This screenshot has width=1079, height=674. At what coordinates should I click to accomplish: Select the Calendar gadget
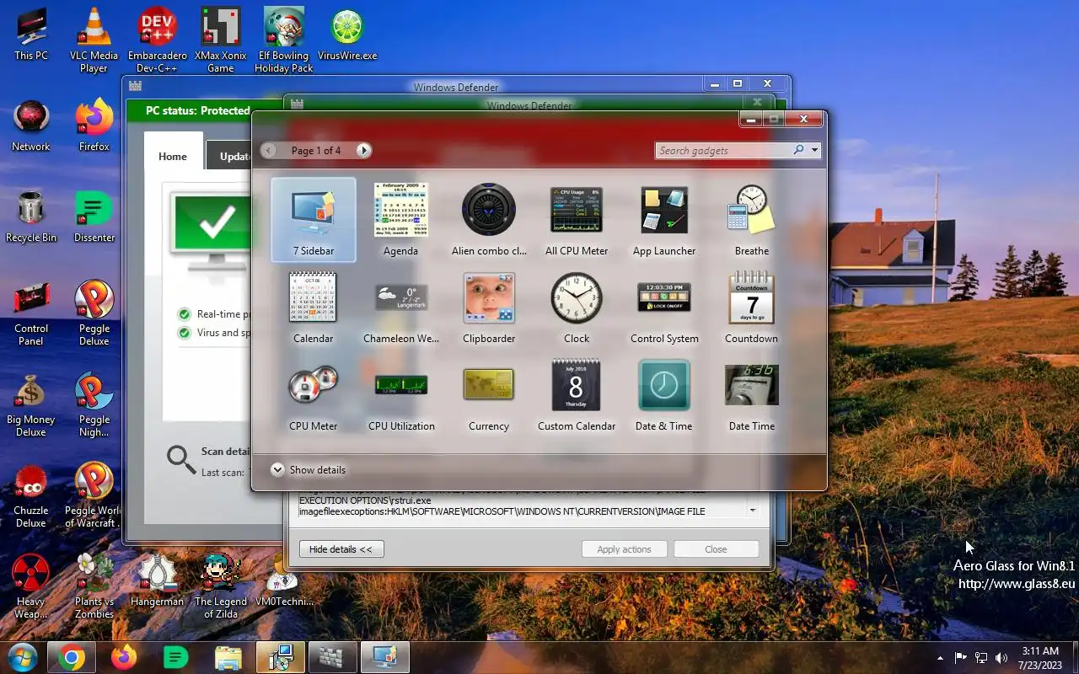pyautogui.click(x=314, y=307)
